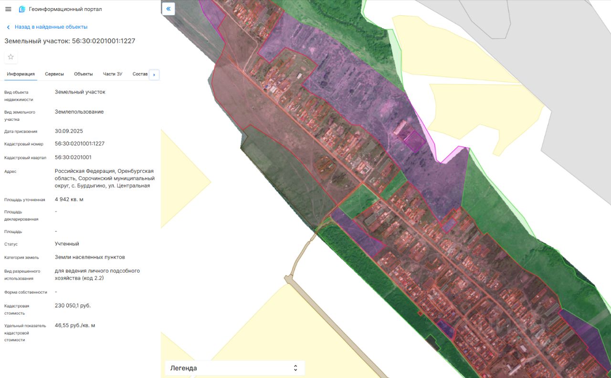Switch to the Информация tab
Viewport: 611px width, 378px height.
pos(21,74)
